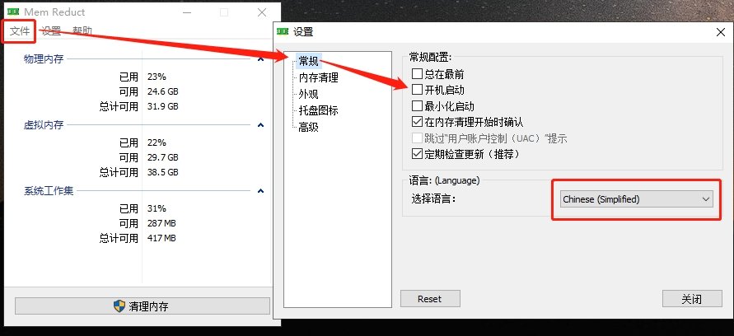Close the 设置 dialog with X
734x336 pixels.
click(x=721, y=32)
